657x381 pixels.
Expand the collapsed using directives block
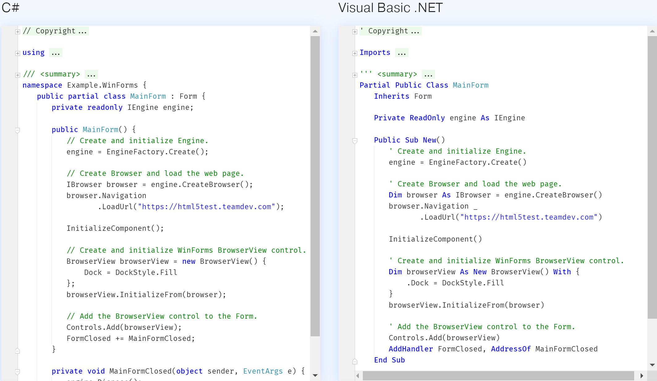[x=18, y=53]
